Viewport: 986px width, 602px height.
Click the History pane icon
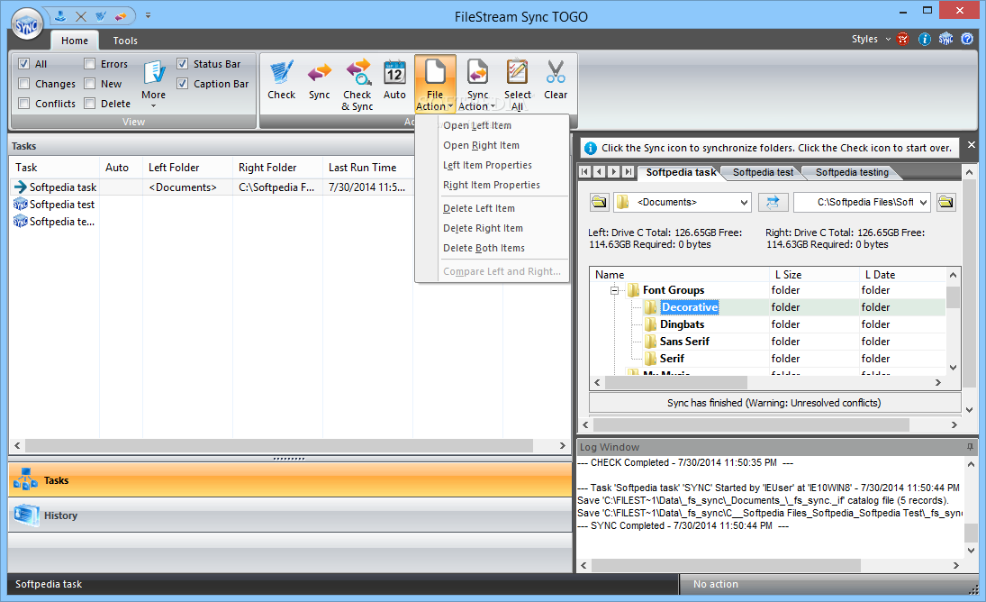click(26, 515)
